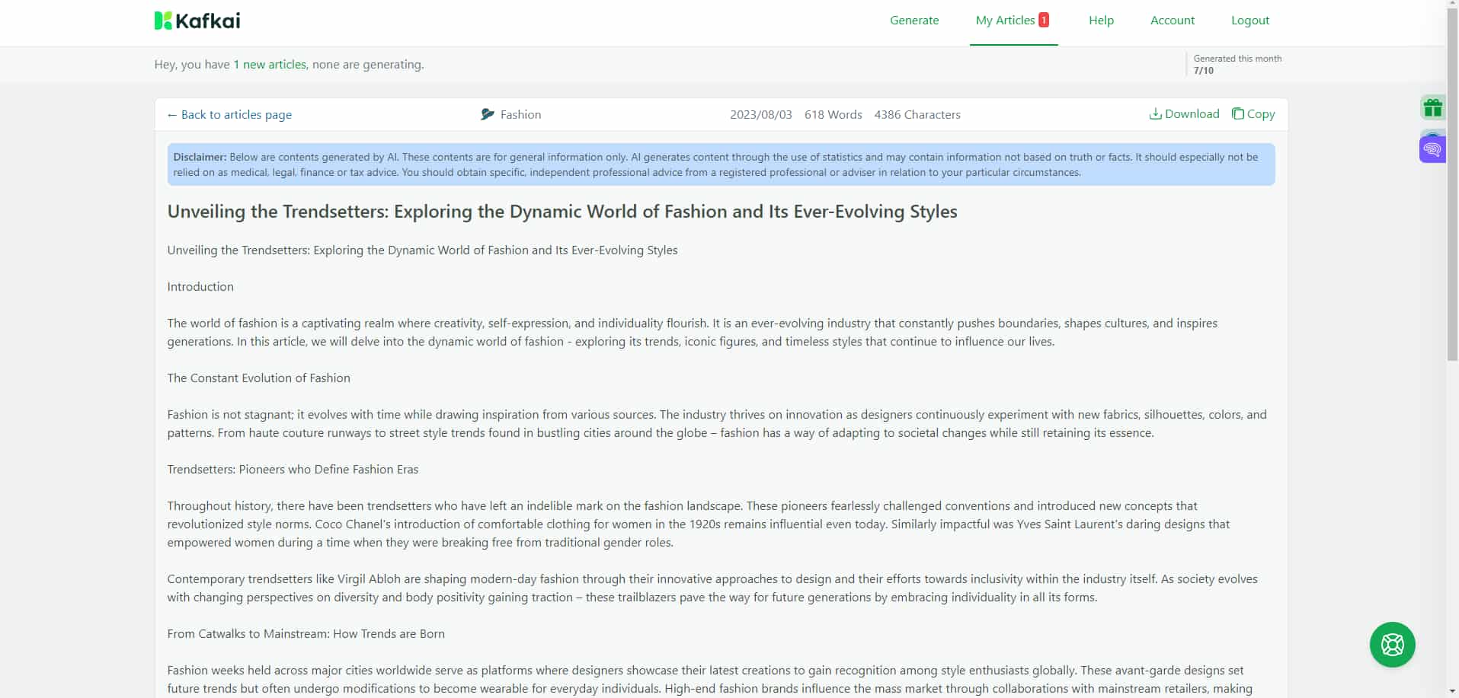Click the download icon next to Download

coord(1157,113)
